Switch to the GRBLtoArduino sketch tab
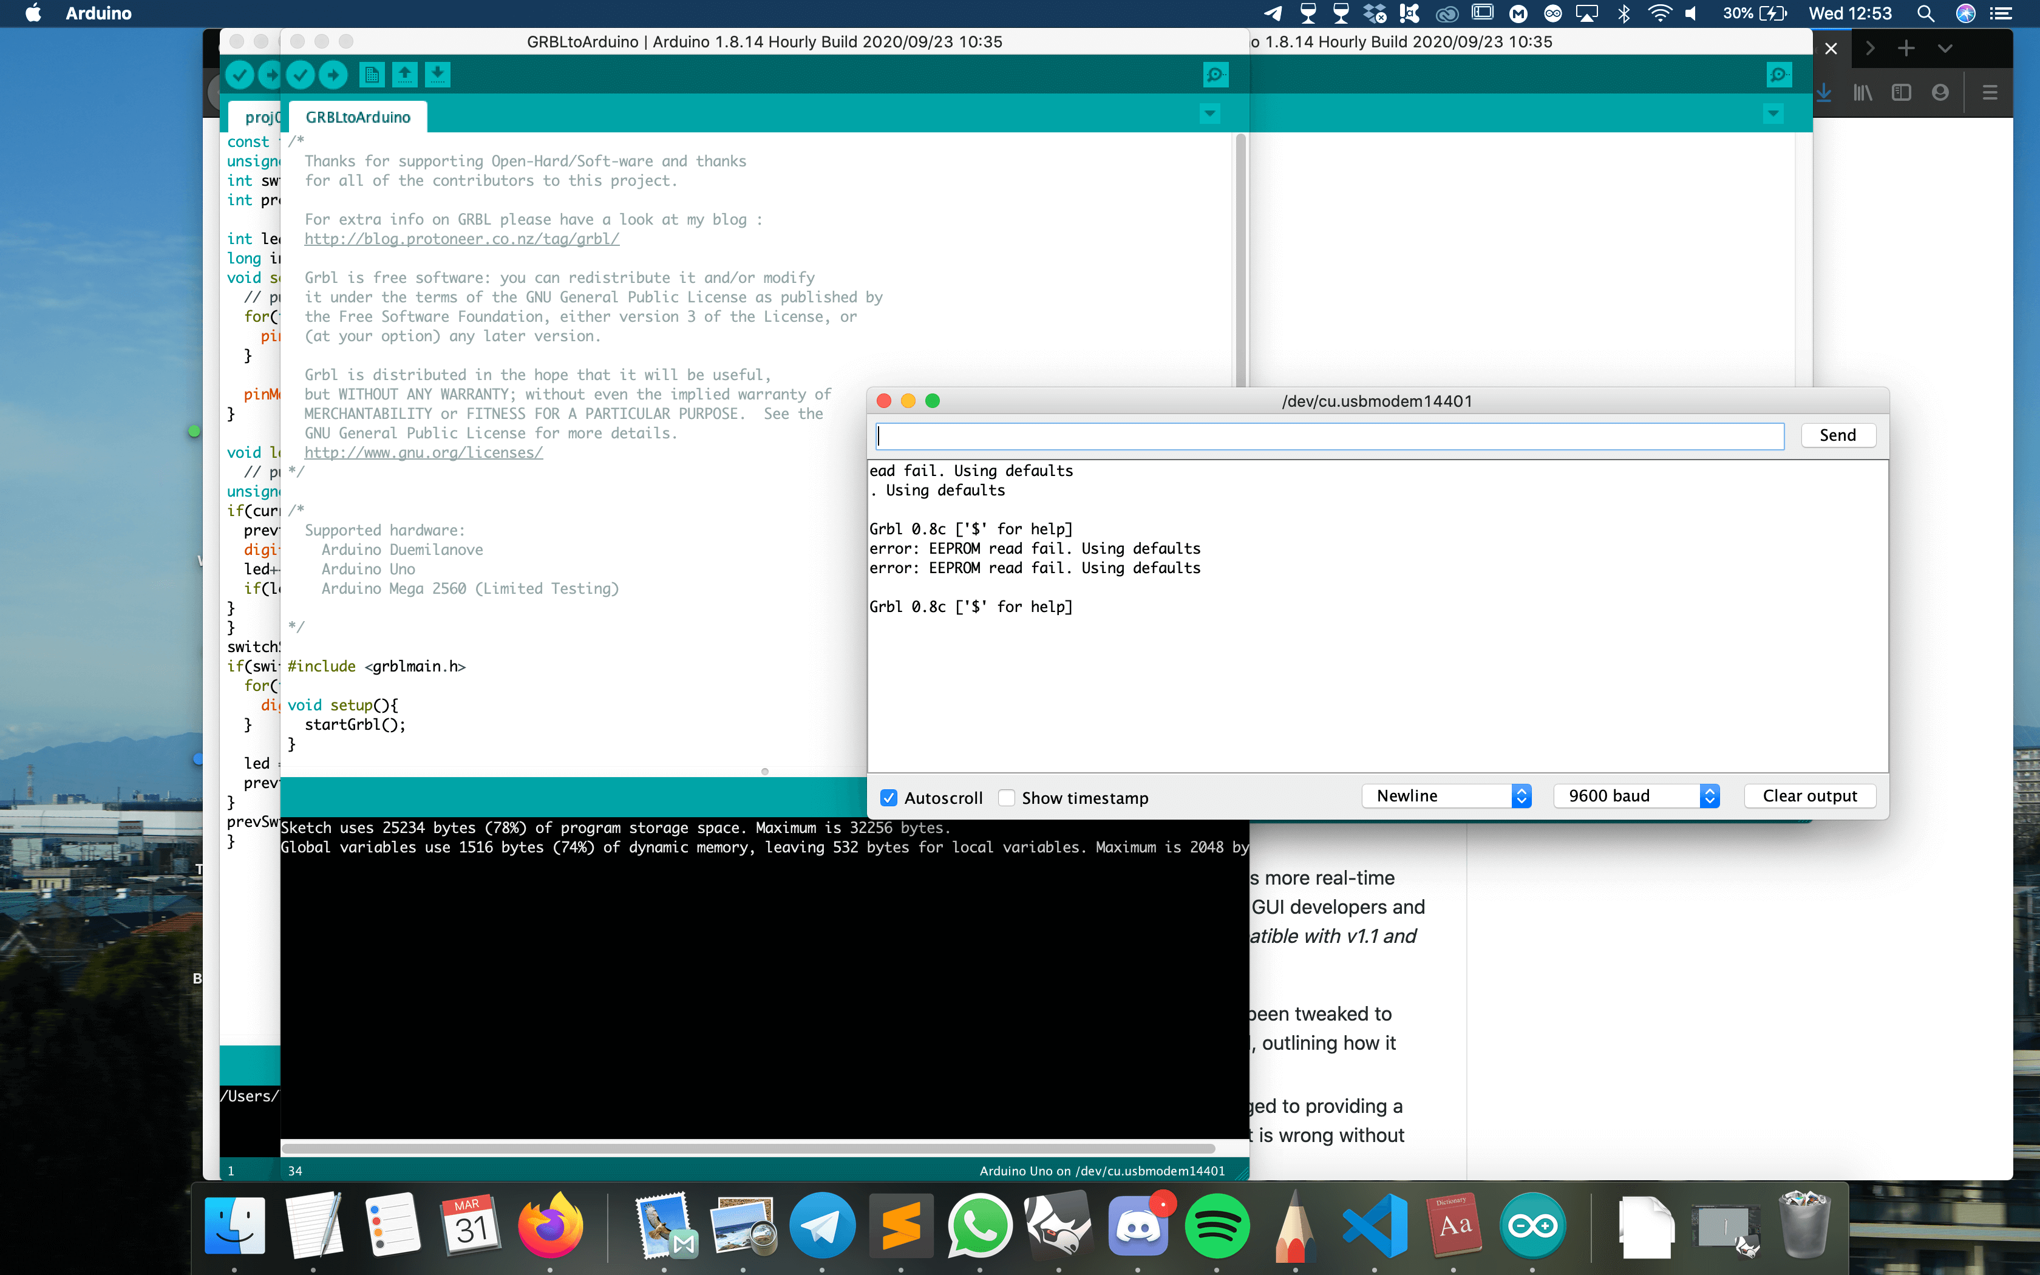 coord(358,117)
